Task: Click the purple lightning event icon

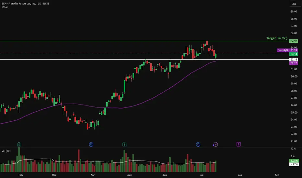Action: (215, 145)
